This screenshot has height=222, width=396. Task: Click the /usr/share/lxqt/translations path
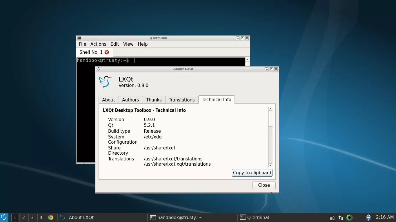click(x=173, y=159)
